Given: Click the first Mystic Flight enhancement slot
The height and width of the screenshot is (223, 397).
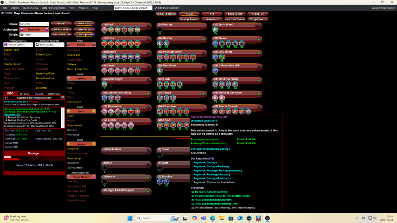Looking at the screenshot, I should [105, 84].
